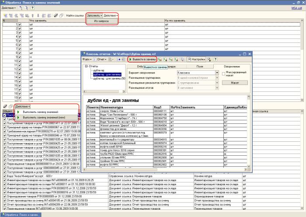The image size is (306, 217).
Task: Click the copy-pages icon beside Найти ссылки
Action: (x=61, y=15)
